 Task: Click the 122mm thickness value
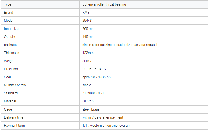[88, 53]
